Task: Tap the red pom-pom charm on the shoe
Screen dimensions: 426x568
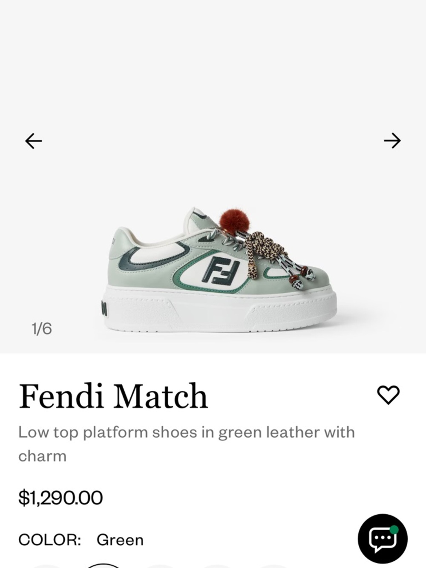Action: [x=230, y=220]
